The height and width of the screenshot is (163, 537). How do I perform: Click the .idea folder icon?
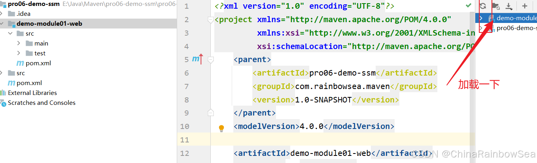coord(11,14)
